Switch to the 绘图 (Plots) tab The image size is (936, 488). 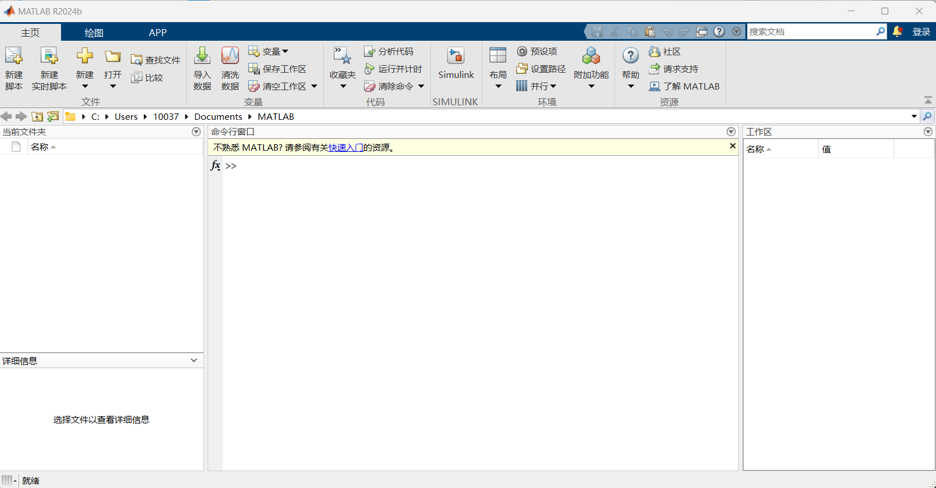94,33
